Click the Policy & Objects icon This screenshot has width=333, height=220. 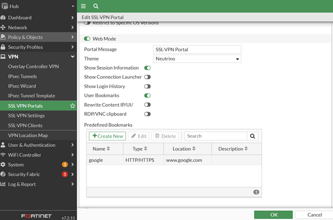pyautogui.click(x=3, y=37)
